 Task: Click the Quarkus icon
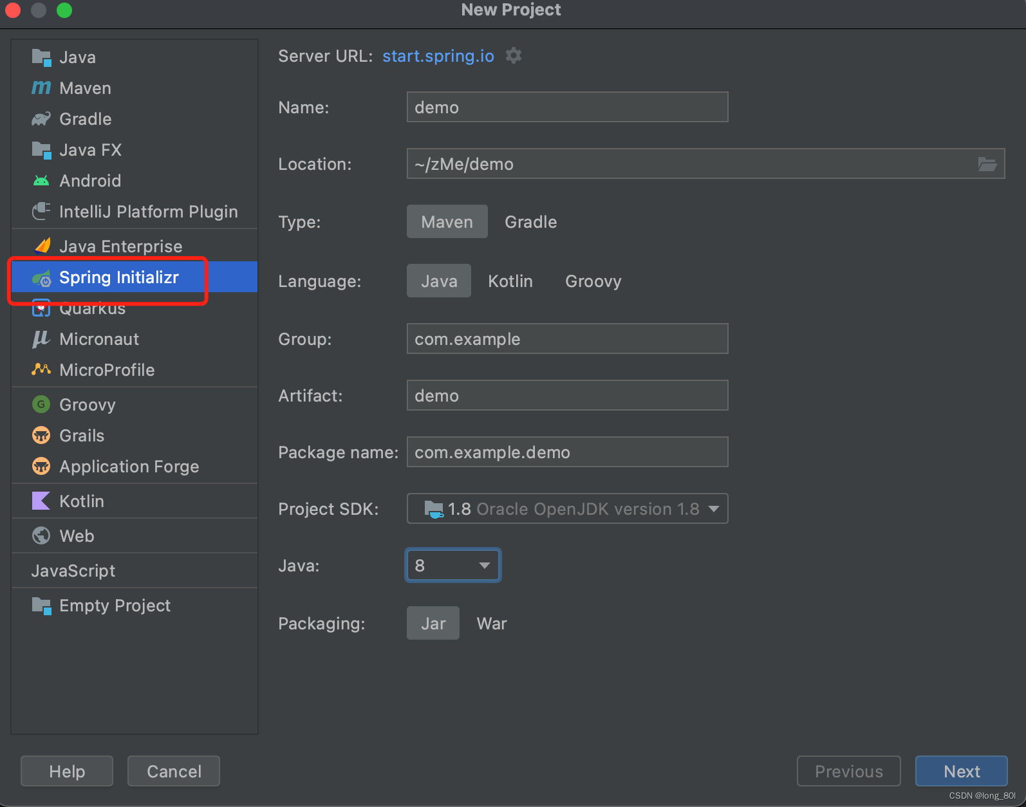point(41,309)
